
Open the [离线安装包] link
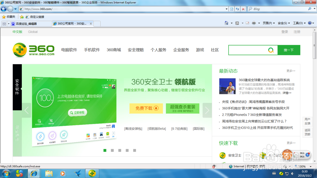tap(133, 129)
